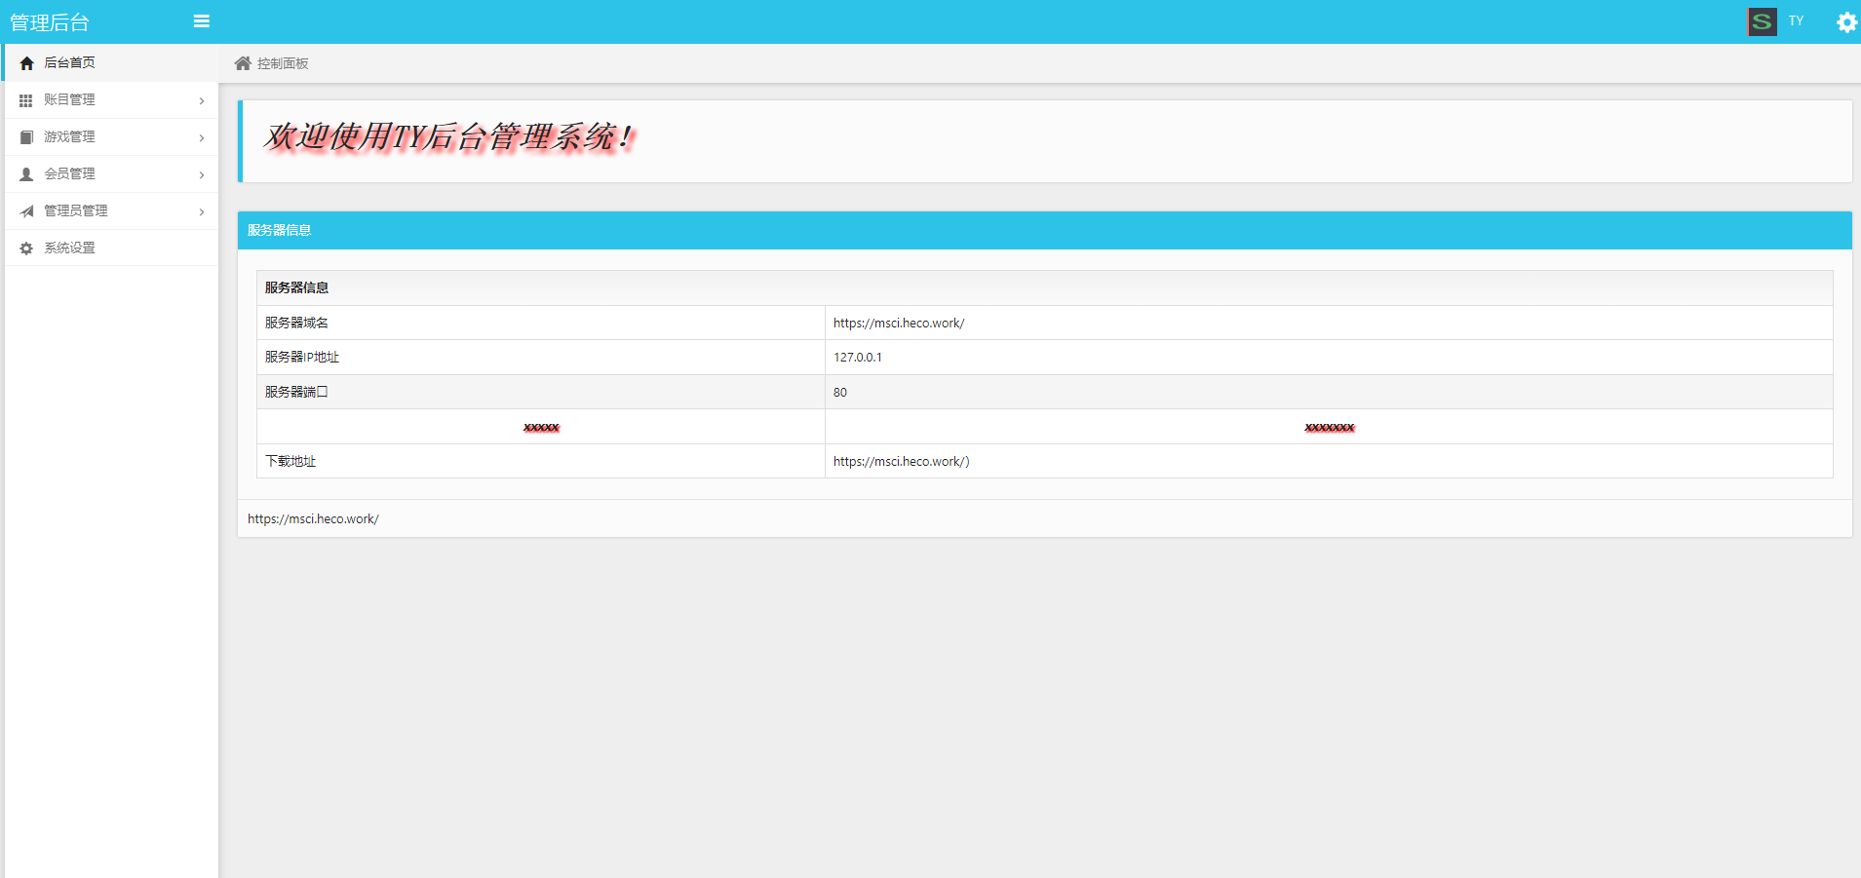Expand 游戏管理 using its chevron arrow

pyautogui.click(x=202, y=137)
